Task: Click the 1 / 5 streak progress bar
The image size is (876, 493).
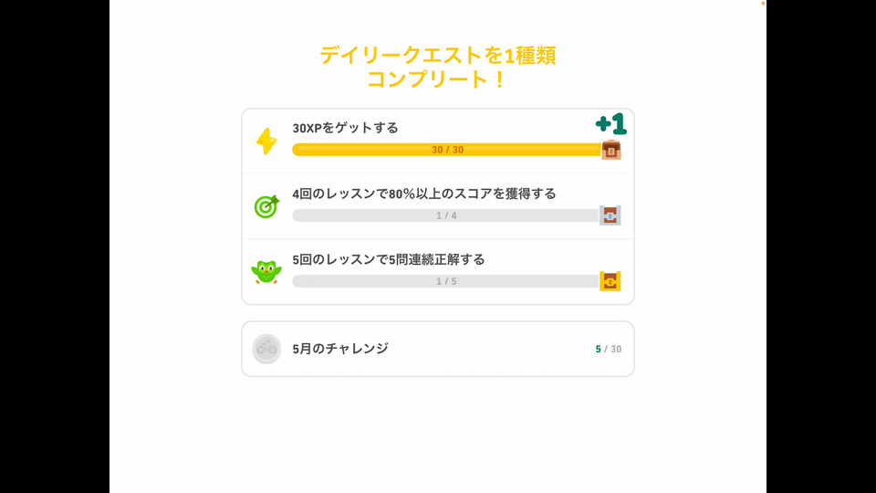Action: tap(446, 281)
